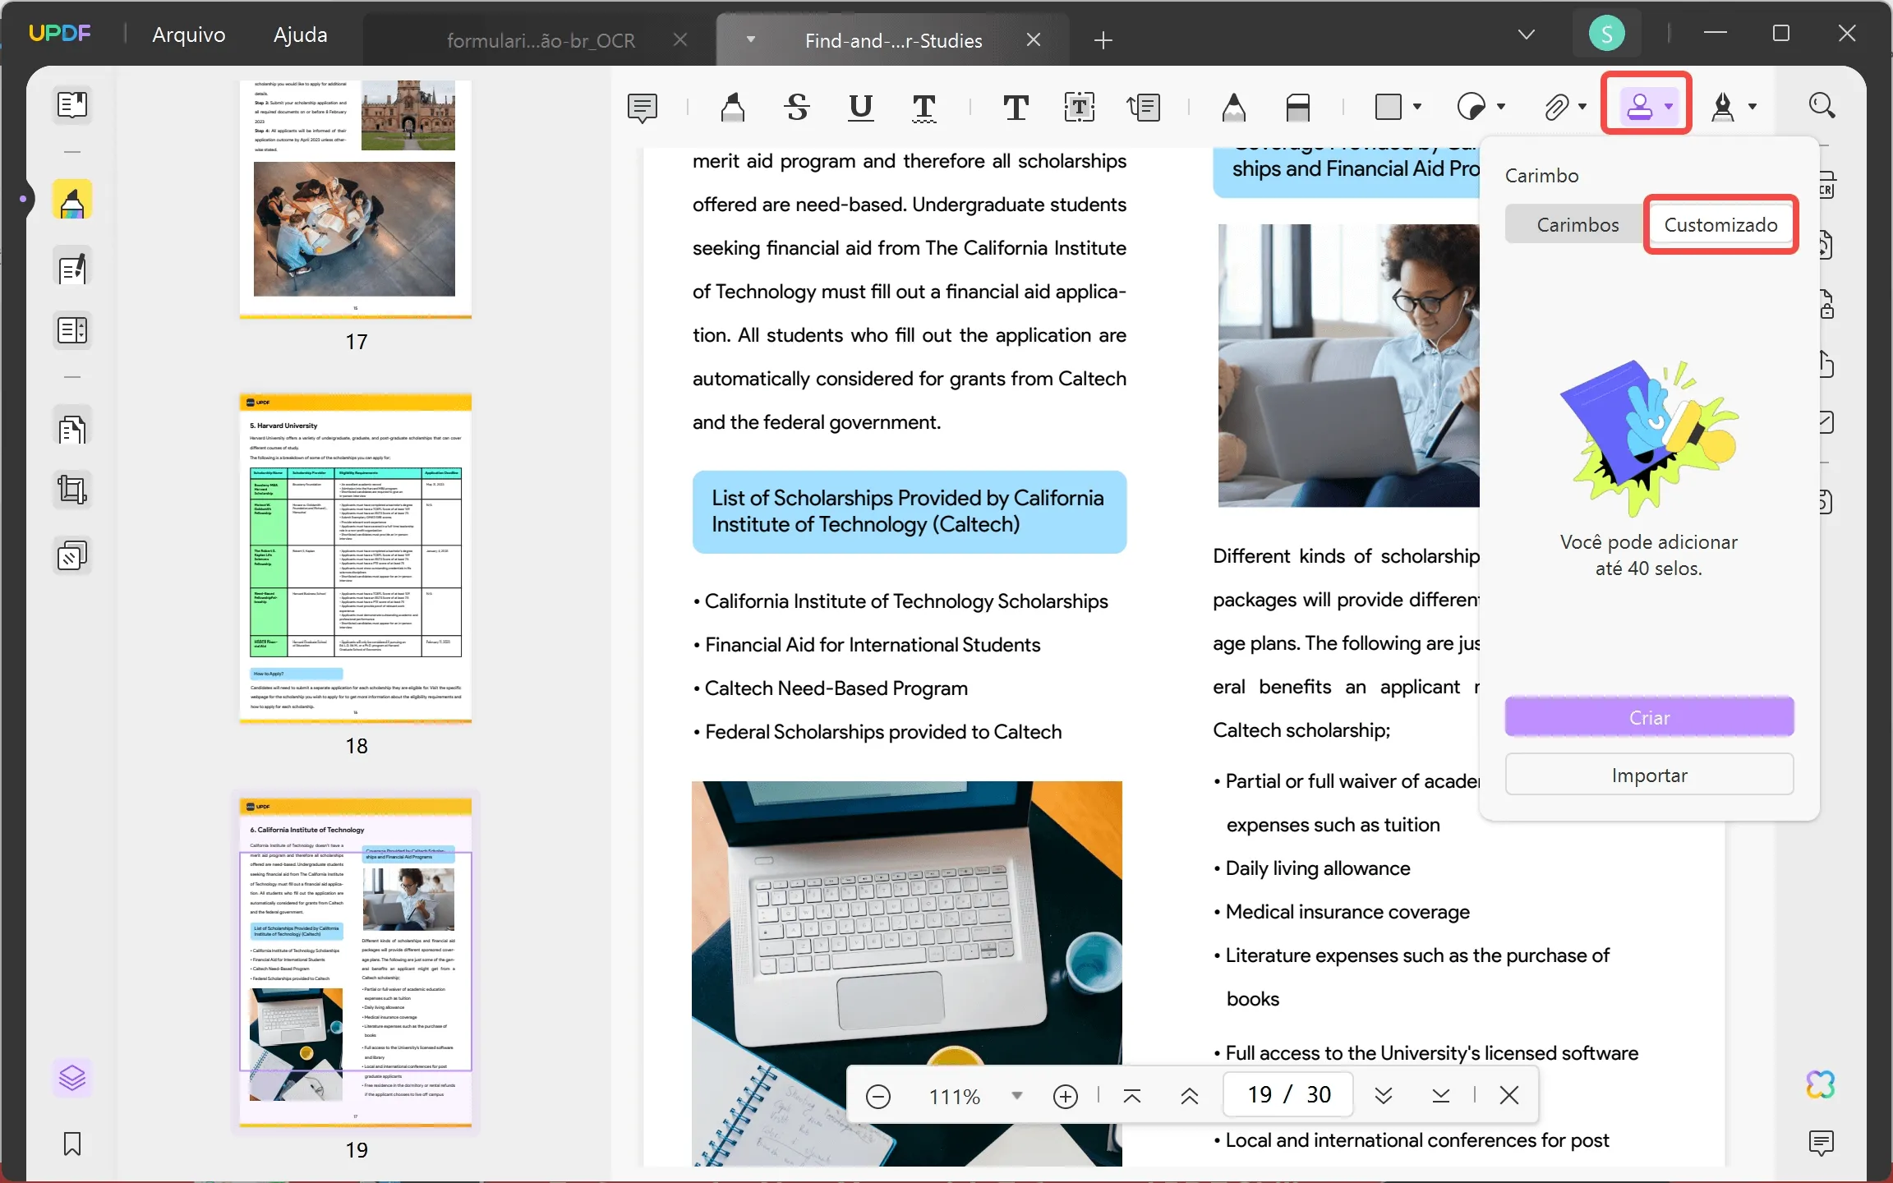Open the tab list chevron near the tabs
1893x1183 pixels.
point(1526,35)
